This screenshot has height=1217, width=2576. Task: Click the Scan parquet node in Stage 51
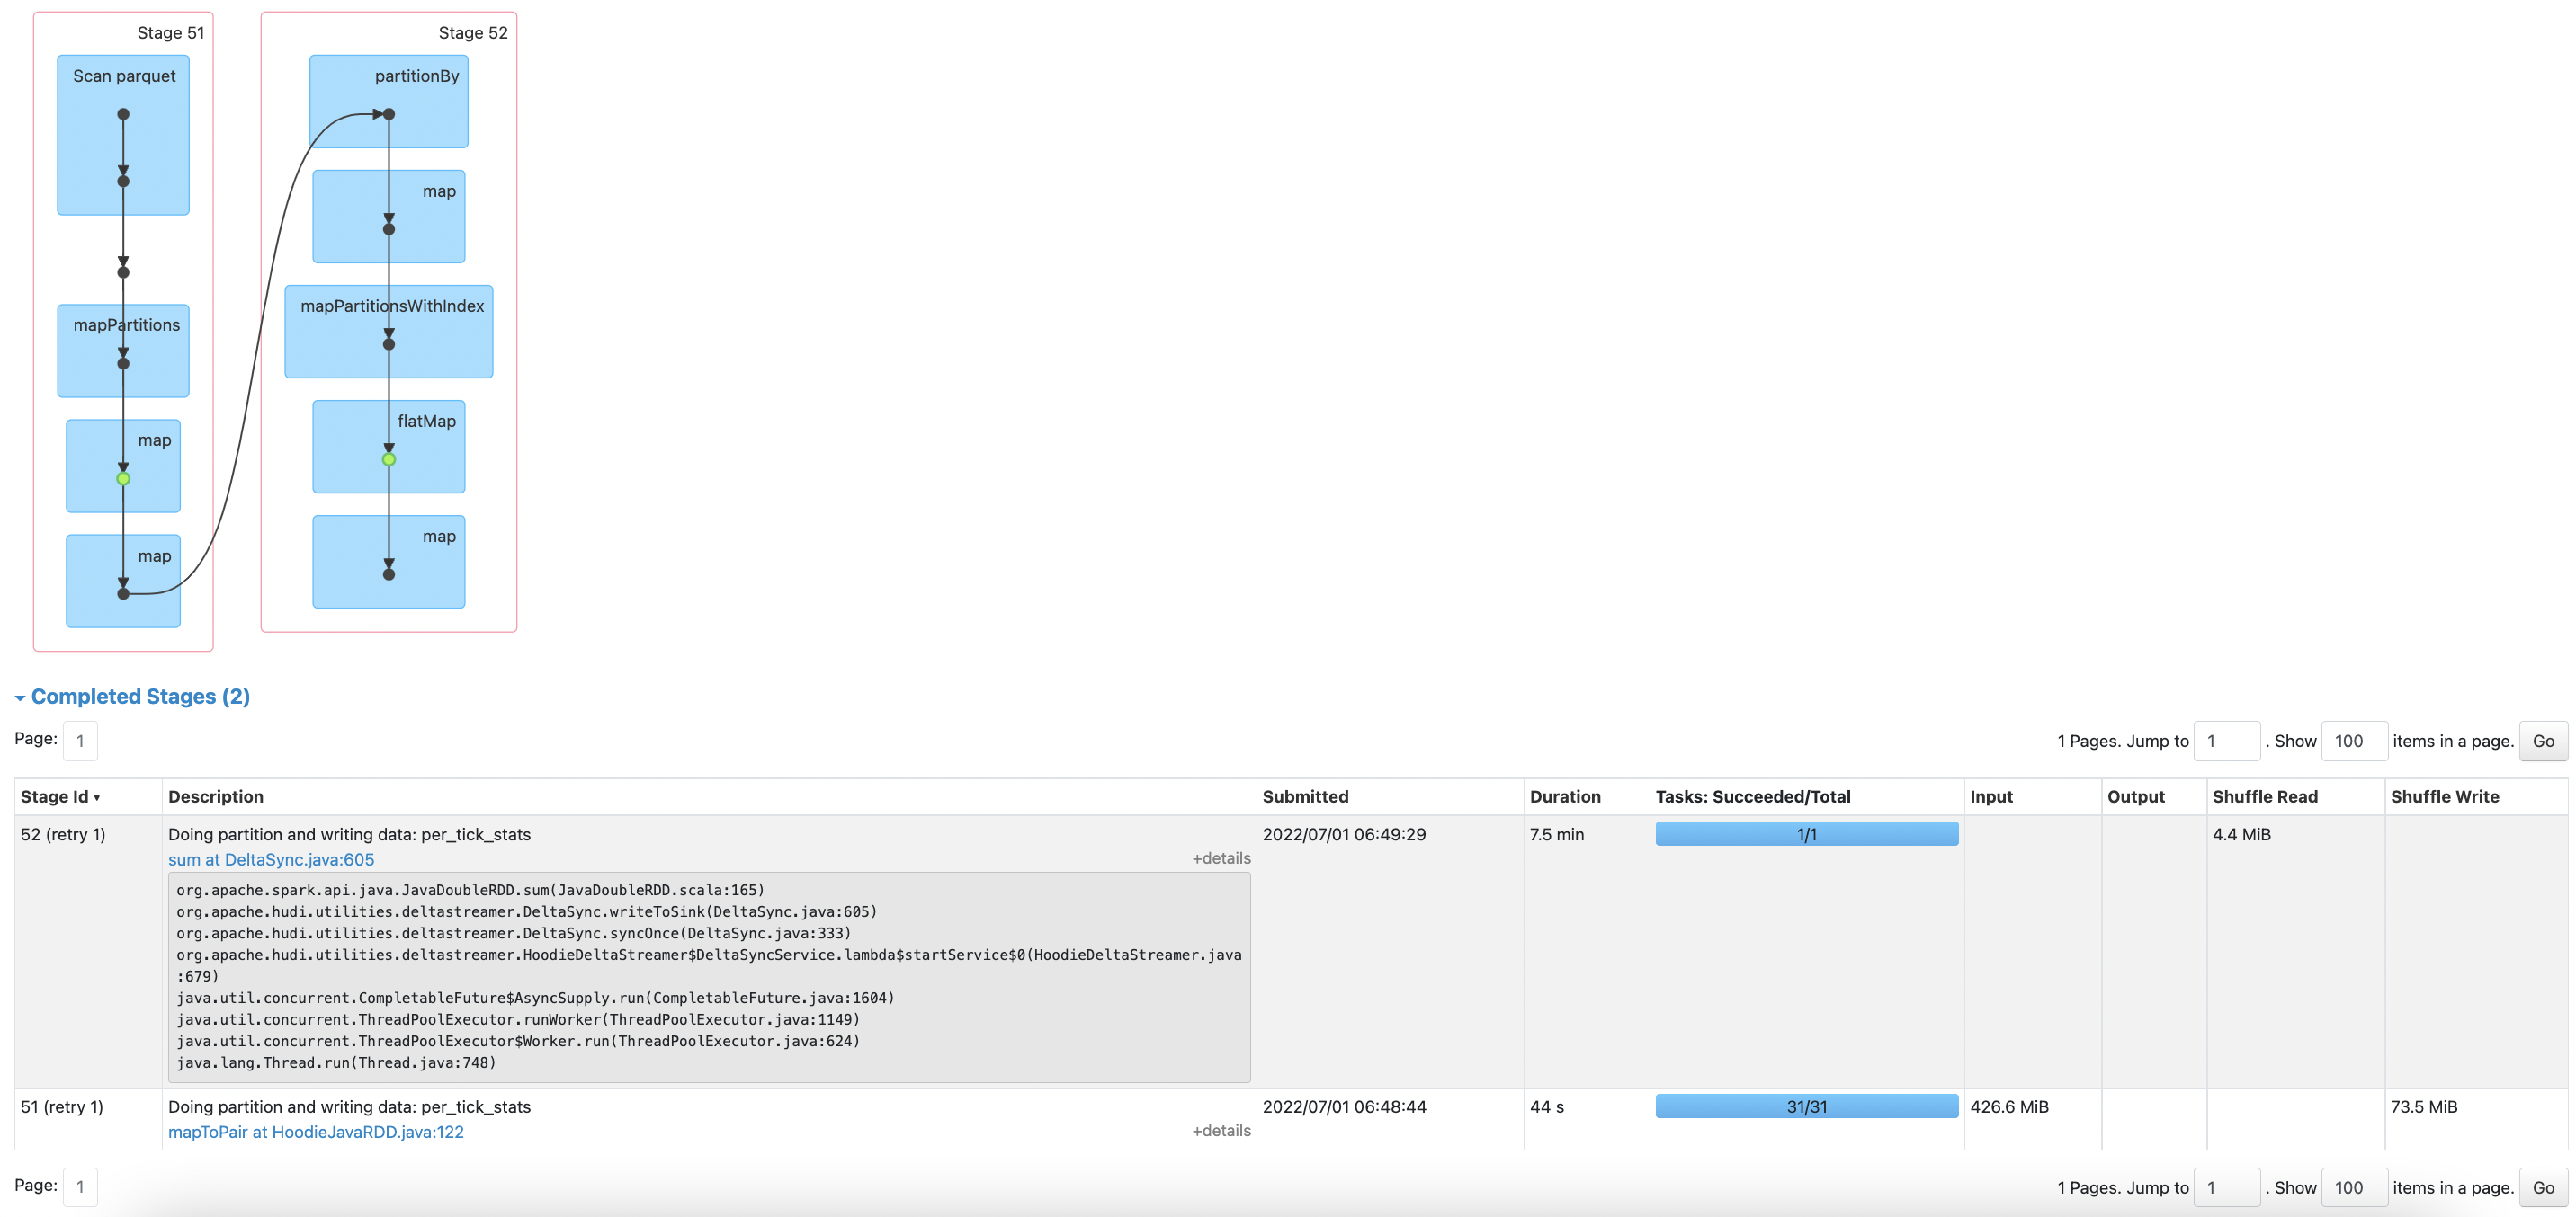point(123,135)
